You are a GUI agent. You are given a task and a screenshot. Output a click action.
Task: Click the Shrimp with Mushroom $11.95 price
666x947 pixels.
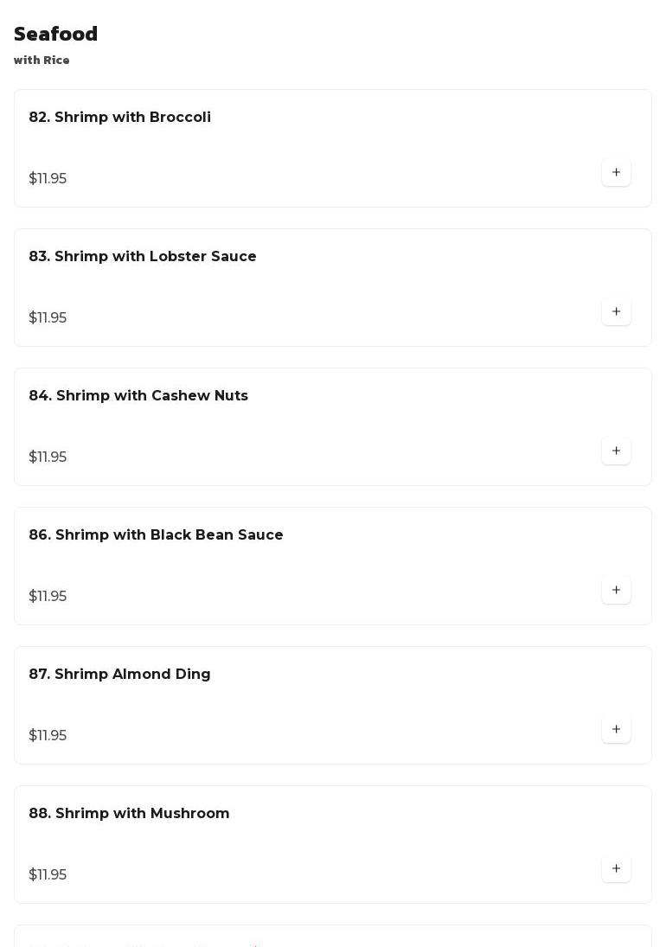pyautogui.click(x=48, y=875)
